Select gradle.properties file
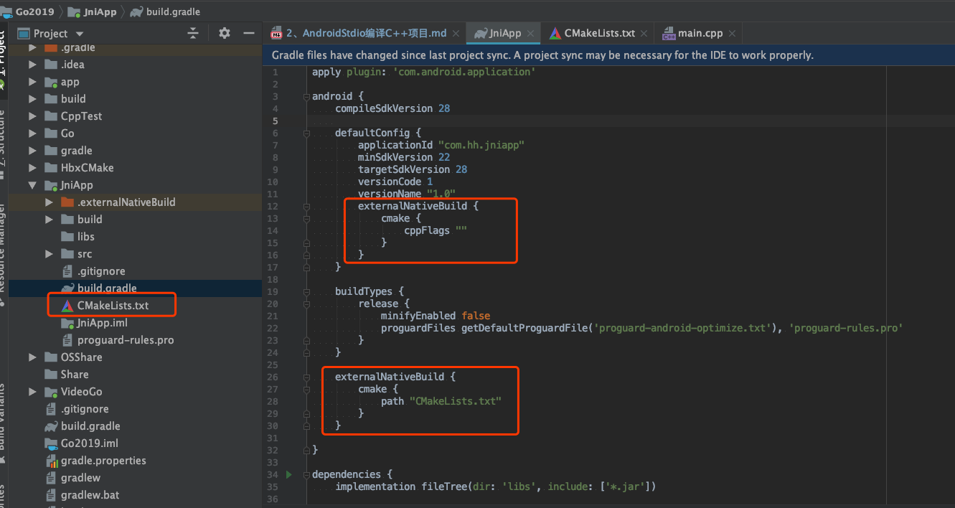The width and height of the screenshot is (955, 508). point(103,461)
